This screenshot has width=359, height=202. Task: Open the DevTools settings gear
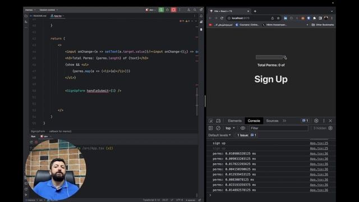pos(316,121)
